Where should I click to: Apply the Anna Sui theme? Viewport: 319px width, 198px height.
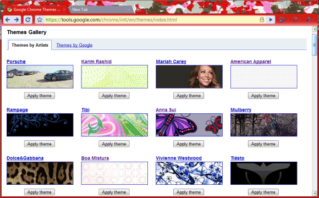(x=189, y=144)
